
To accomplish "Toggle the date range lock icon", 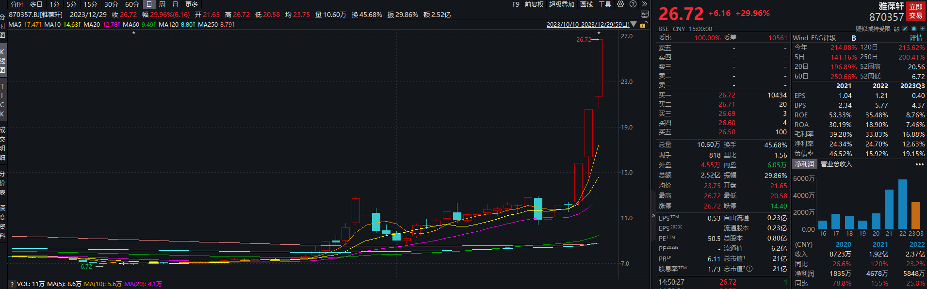I will click(643, 25).
